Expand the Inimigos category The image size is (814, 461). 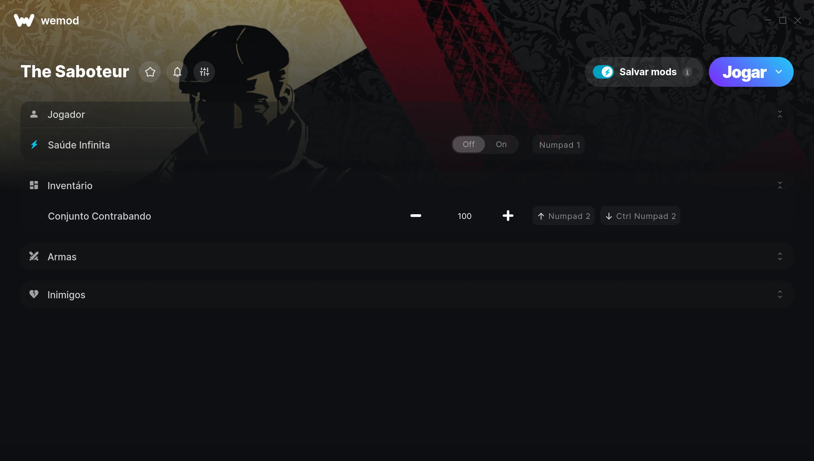780,294
